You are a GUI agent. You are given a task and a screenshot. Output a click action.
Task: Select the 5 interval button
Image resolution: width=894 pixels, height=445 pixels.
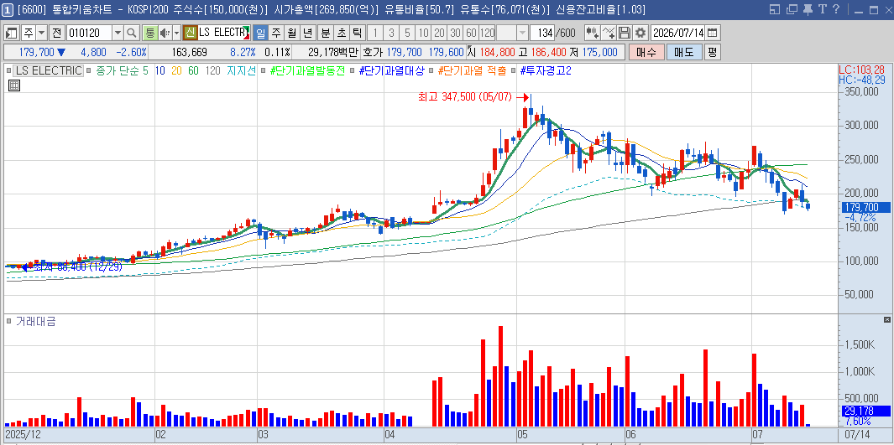(x=407, y=33)
